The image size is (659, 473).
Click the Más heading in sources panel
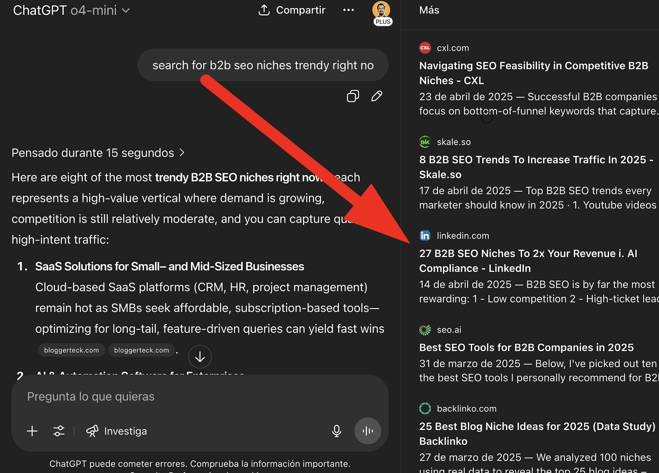[x=429, y=10]
